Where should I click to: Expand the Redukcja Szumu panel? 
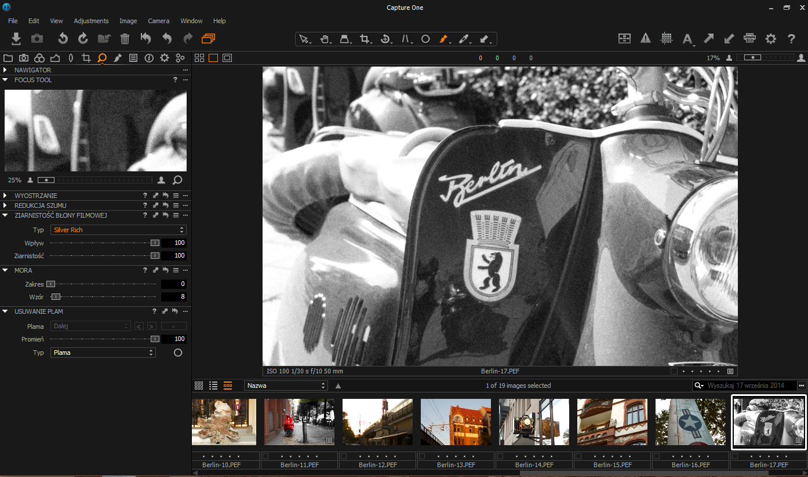coord(5,206)
